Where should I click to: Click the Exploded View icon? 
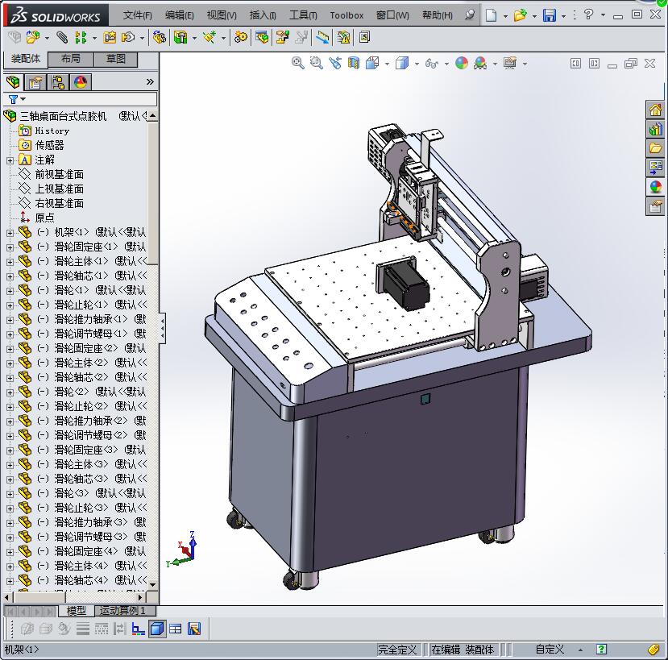pos(283,38)
